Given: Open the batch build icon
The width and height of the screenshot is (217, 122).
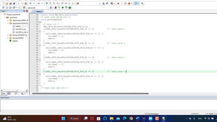Looking at the screenshot, I should (x=14, y=7).
